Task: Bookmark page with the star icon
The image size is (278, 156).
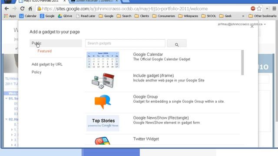Action: (x=259, y=9)
